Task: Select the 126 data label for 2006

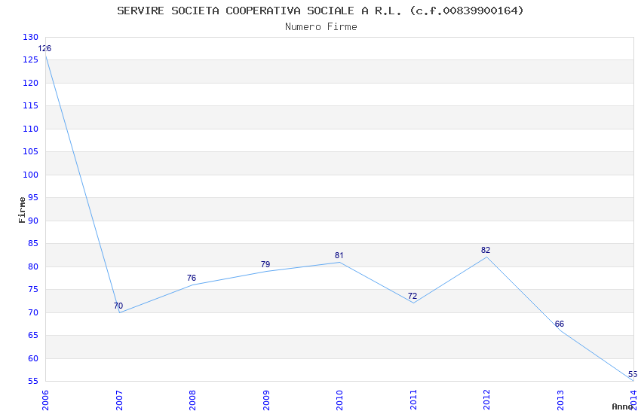Action: click(44, 48)
